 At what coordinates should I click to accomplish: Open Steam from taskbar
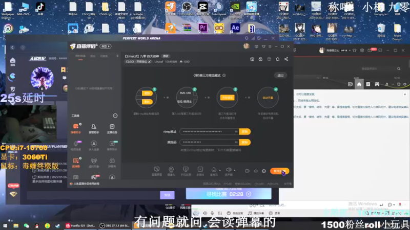(x=58, y=225)
